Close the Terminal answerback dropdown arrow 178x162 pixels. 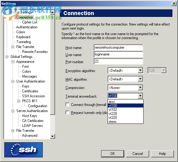(140, 96)
